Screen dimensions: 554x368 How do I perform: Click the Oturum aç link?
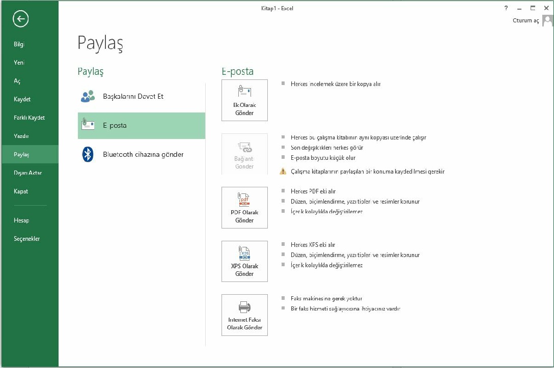(x=525, y=20)
